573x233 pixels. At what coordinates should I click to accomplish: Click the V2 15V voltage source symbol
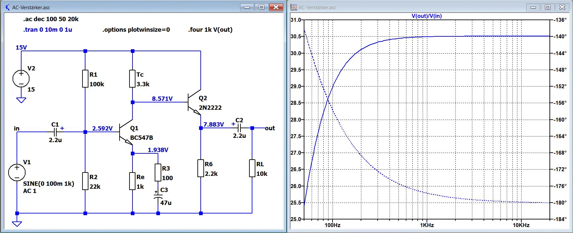point(21,79)
